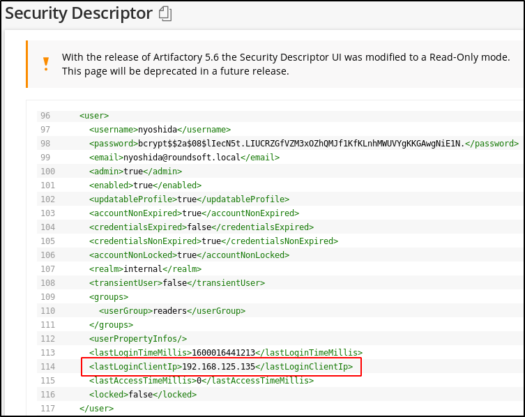Viewport: 525px width, 417px height.
Task: Click line number 114 in the gutter
Action: [x=47, y=367]
